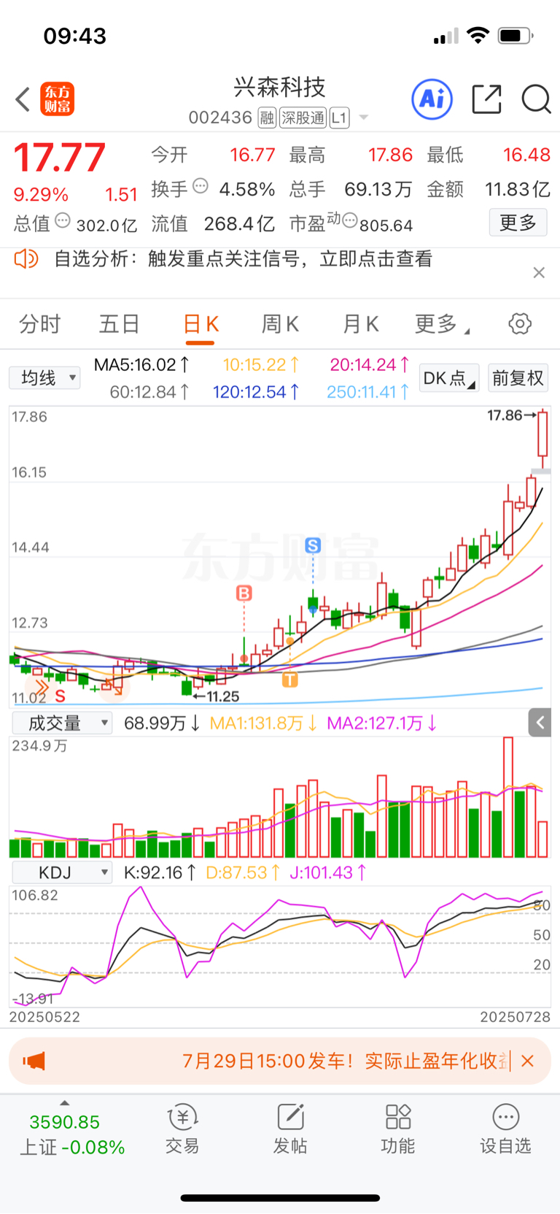Tap the share export icon
This screenshot has height=1214, width=560.
pos(486,99)
